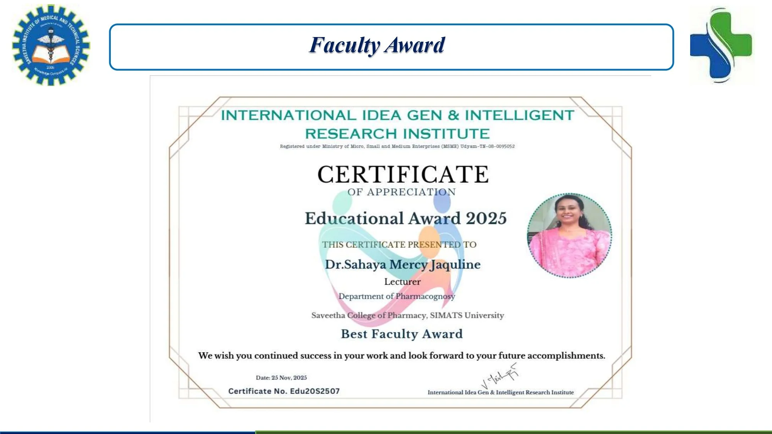Click the large "CERTIFICATE" heading
The width and height of the screenshot is (772, 434).
(x=403, y=174)
